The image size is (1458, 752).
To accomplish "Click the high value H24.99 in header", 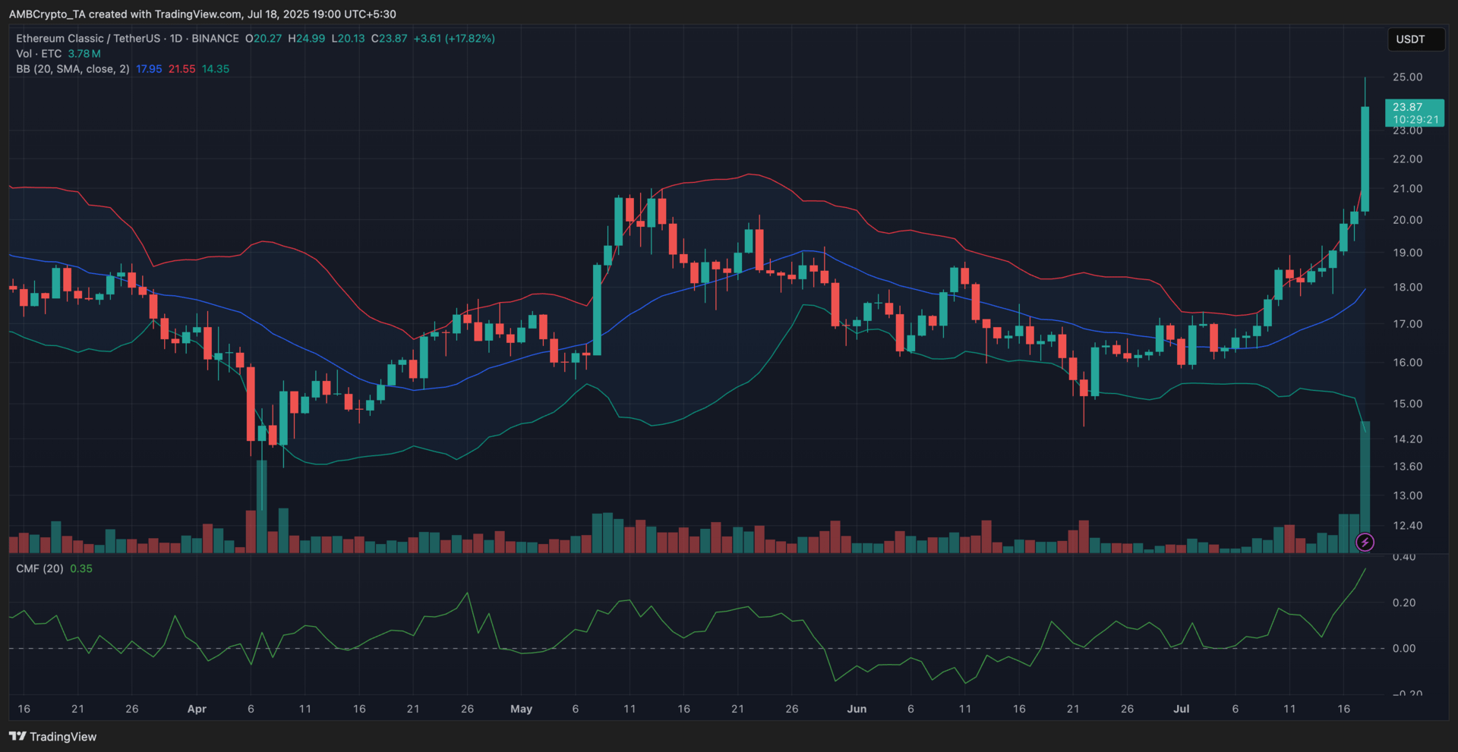I will 307,38.
